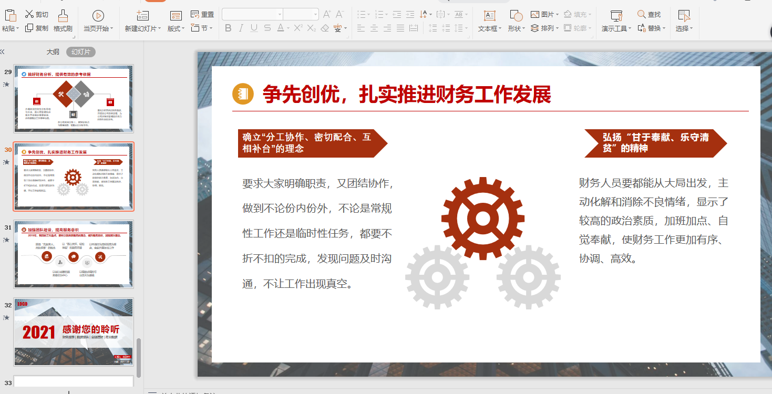Insert a text box (文本框) icon
This screenshot has height=394, width=772.
tap(489, 16)
